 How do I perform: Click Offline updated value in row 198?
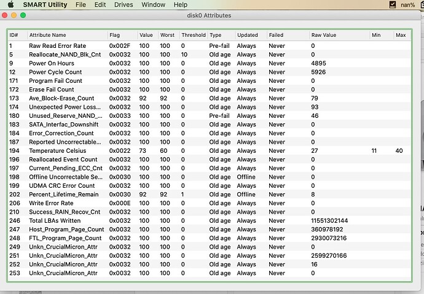(246, 177)
